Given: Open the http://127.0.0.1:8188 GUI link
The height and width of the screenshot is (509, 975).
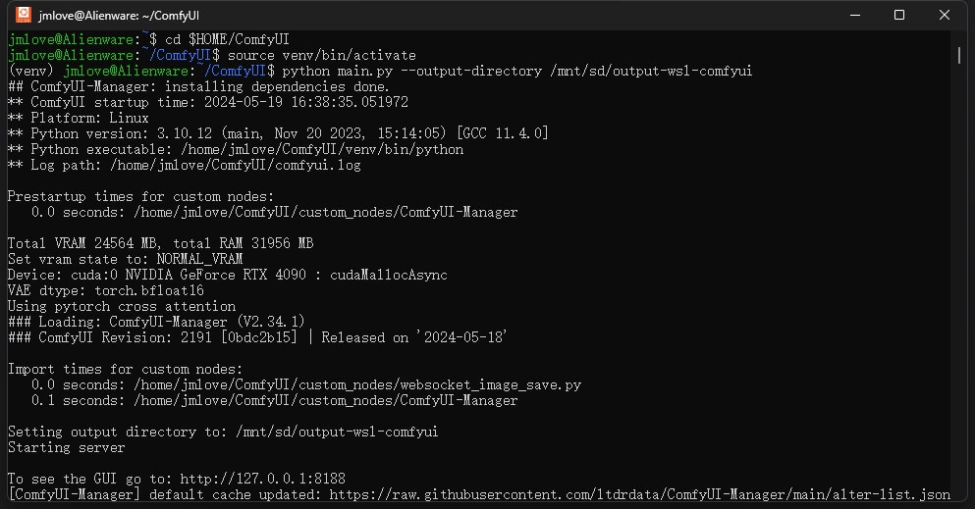Looking at the screenshot, I should click(262, 479).
